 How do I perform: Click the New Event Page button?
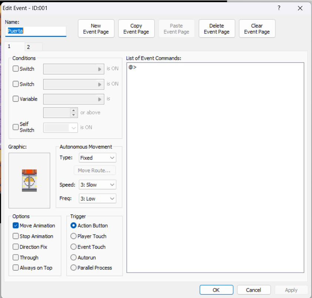click(x=96, y=29)
